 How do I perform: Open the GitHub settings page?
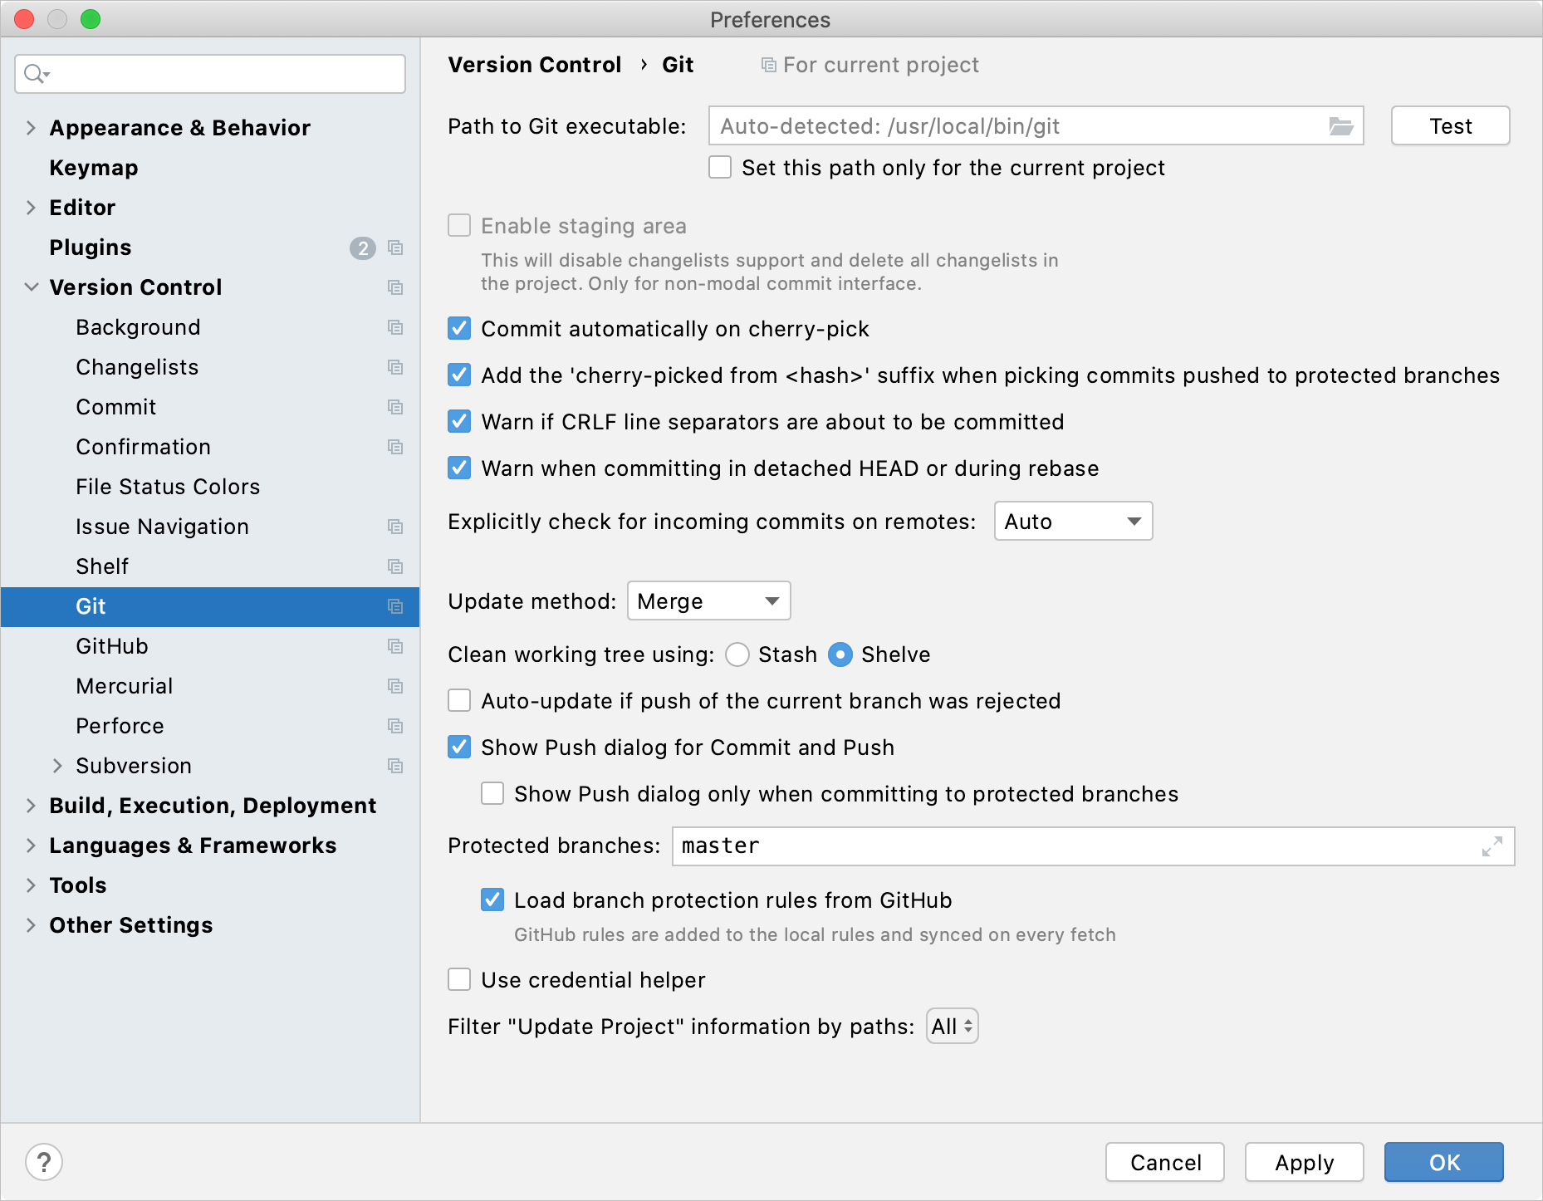pyautogui.click(x=112, y=646)
